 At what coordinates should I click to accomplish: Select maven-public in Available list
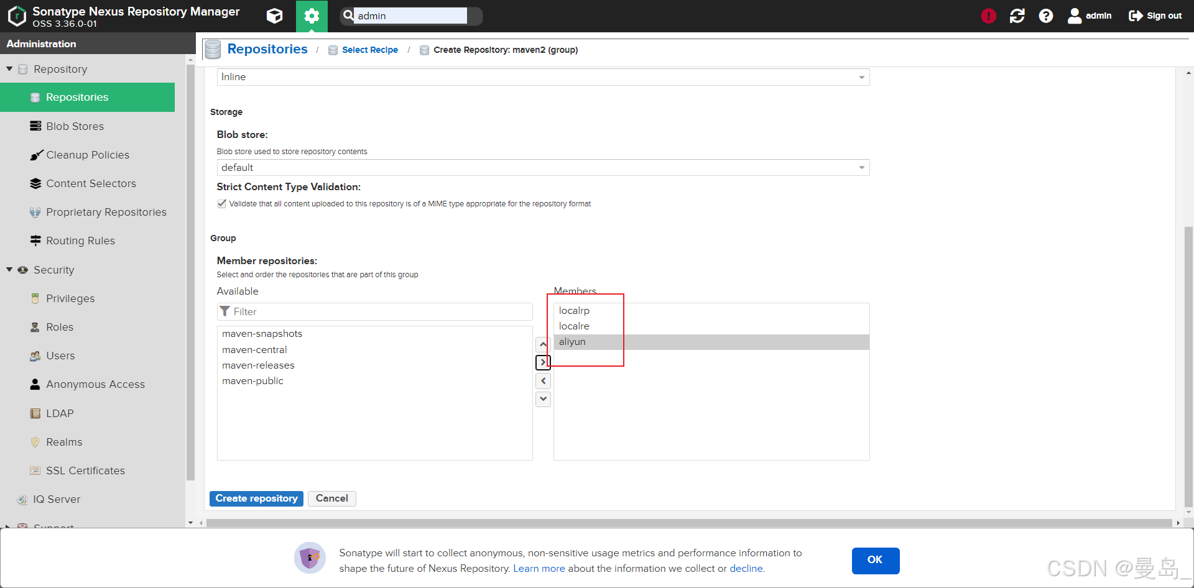tap(374, 381)
